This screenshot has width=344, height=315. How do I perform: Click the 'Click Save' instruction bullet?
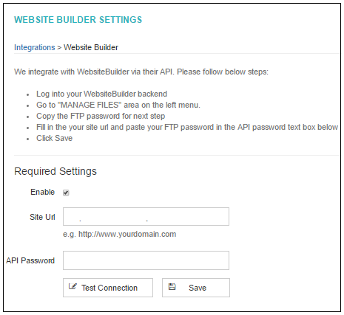tap(54, 138)
